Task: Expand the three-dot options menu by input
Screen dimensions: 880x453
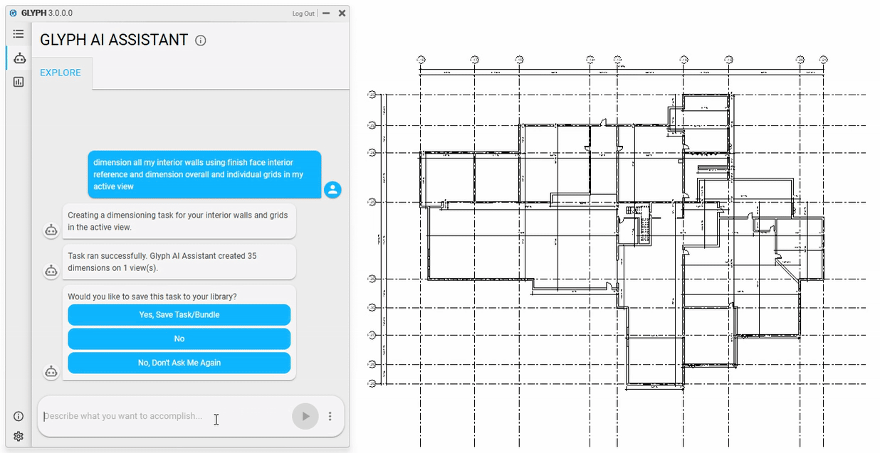Action: 330,416
